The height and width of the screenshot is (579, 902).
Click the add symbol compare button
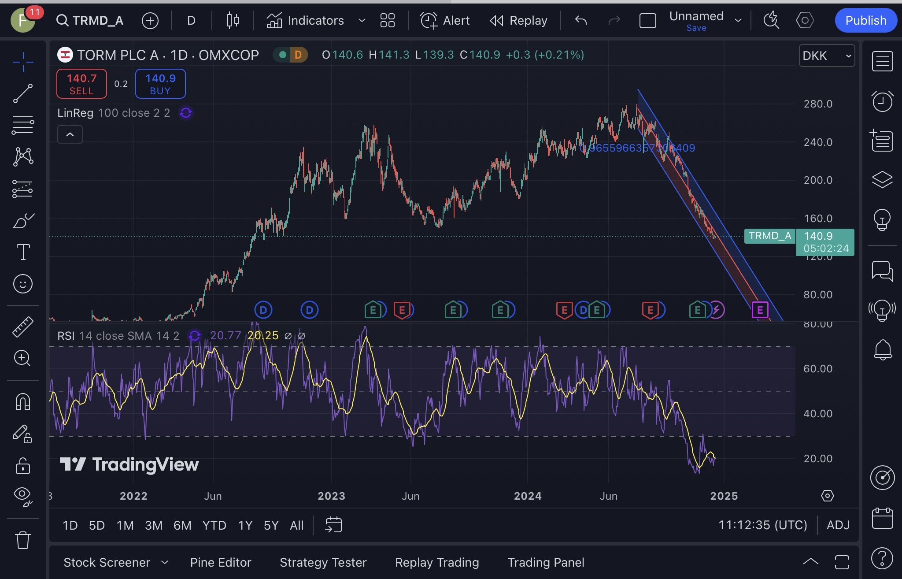coord(150,20)
